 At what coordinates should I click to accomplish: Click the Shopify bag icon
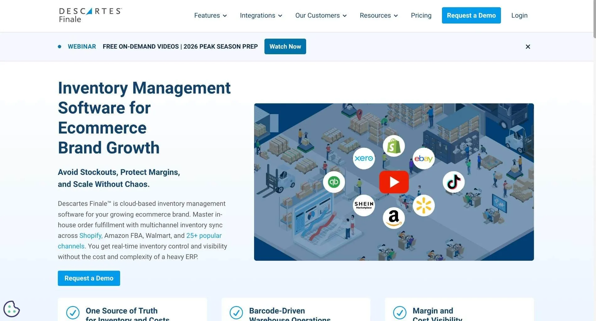pyautogui.click(x=394, y=146)
